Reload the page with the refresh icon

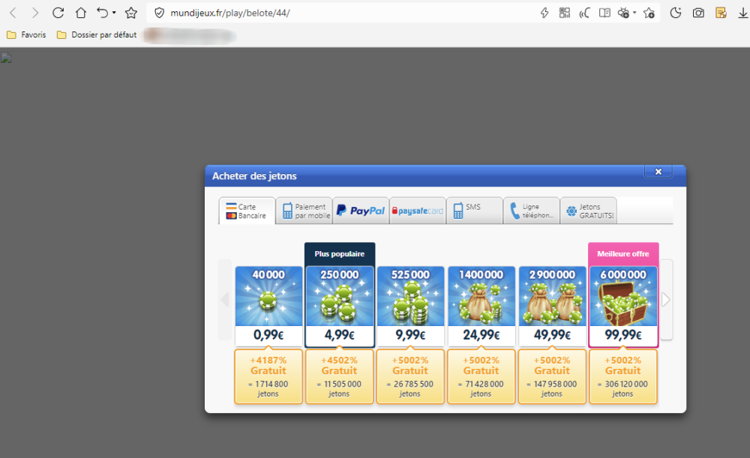[x=58, y=13]
